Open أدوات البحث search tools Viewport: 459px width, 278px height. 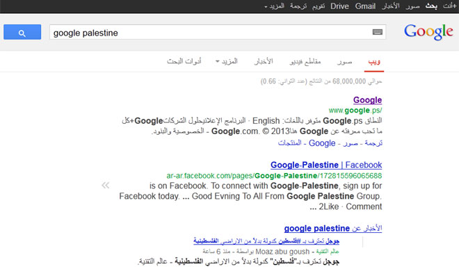click(184, 62)
